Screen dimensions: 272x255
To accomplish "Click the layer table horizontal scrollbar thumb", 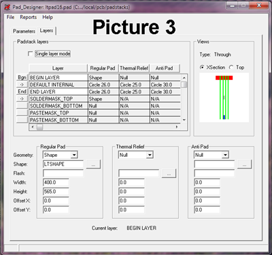I will point(39,127).
